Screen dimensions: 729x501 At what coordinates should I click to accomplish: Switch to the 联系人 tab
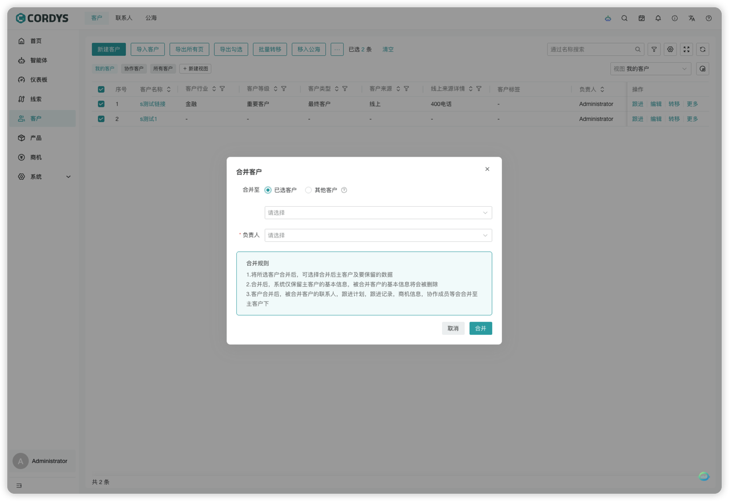[x=124, y=18]
